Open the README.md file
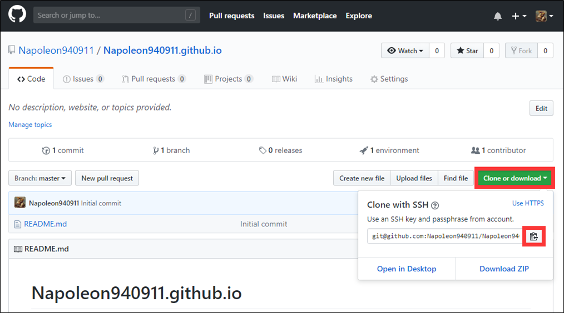Viewport: 564px width, 313px height. pos(45,224)
